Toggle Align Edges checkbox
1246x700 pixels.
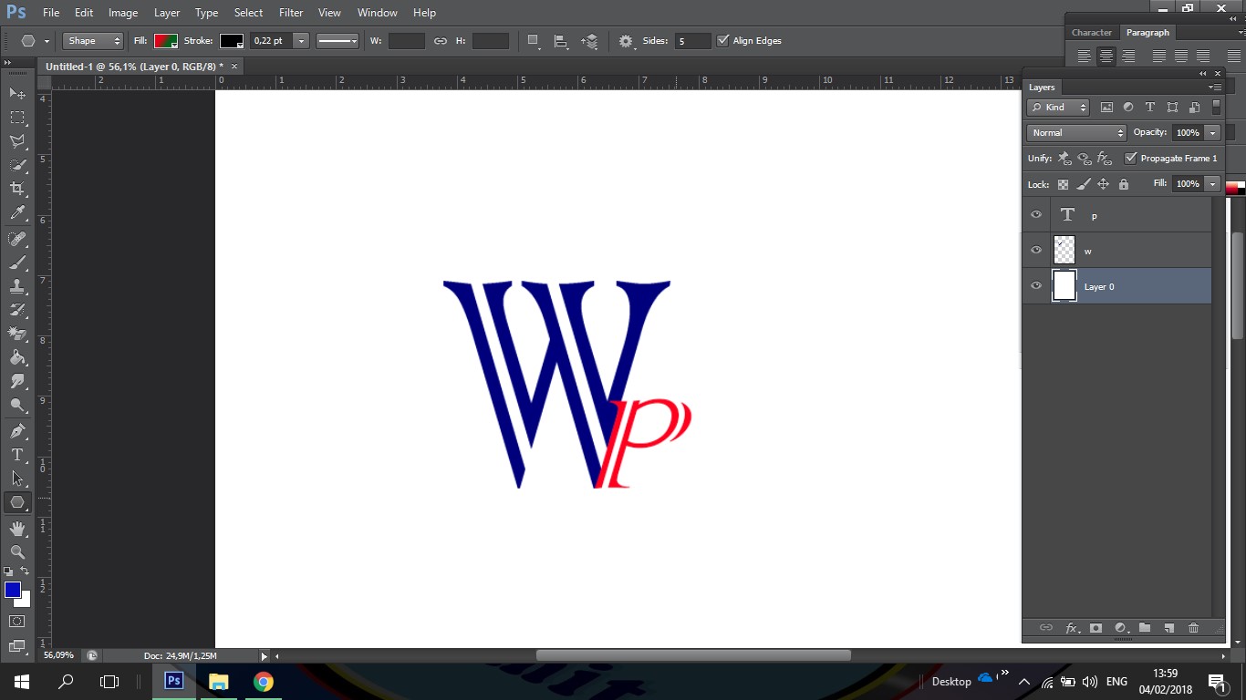723,41
